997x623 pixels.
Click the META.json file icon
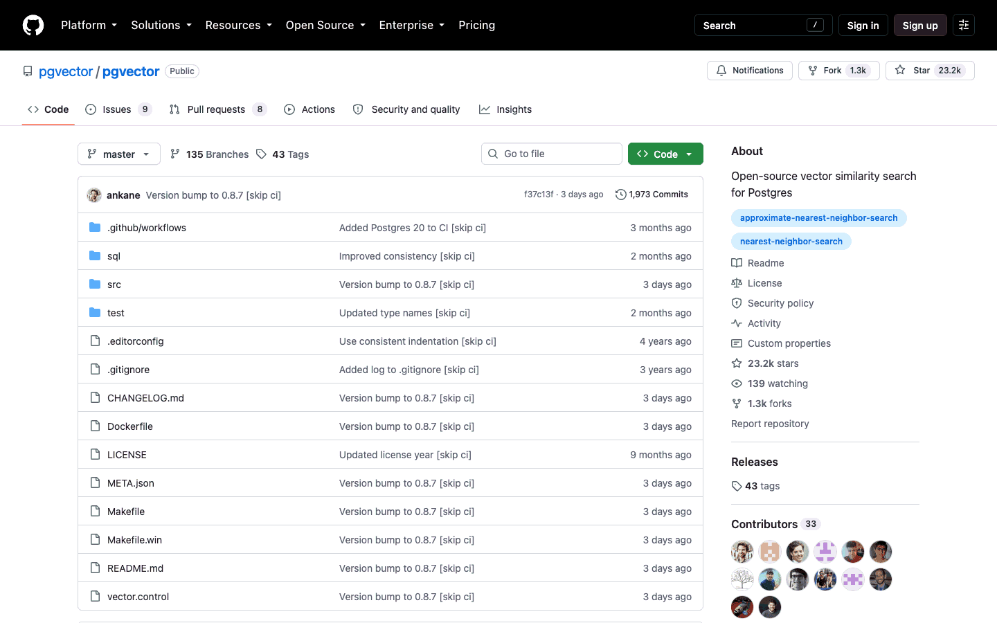95,483
